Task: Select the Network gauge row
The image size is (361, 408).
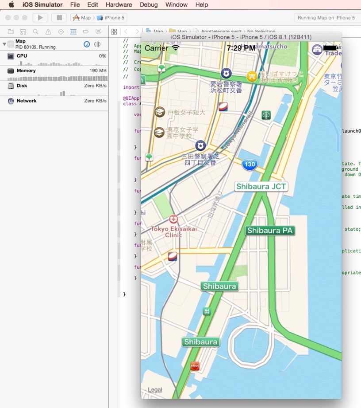Action: click(x=54, y=104)
